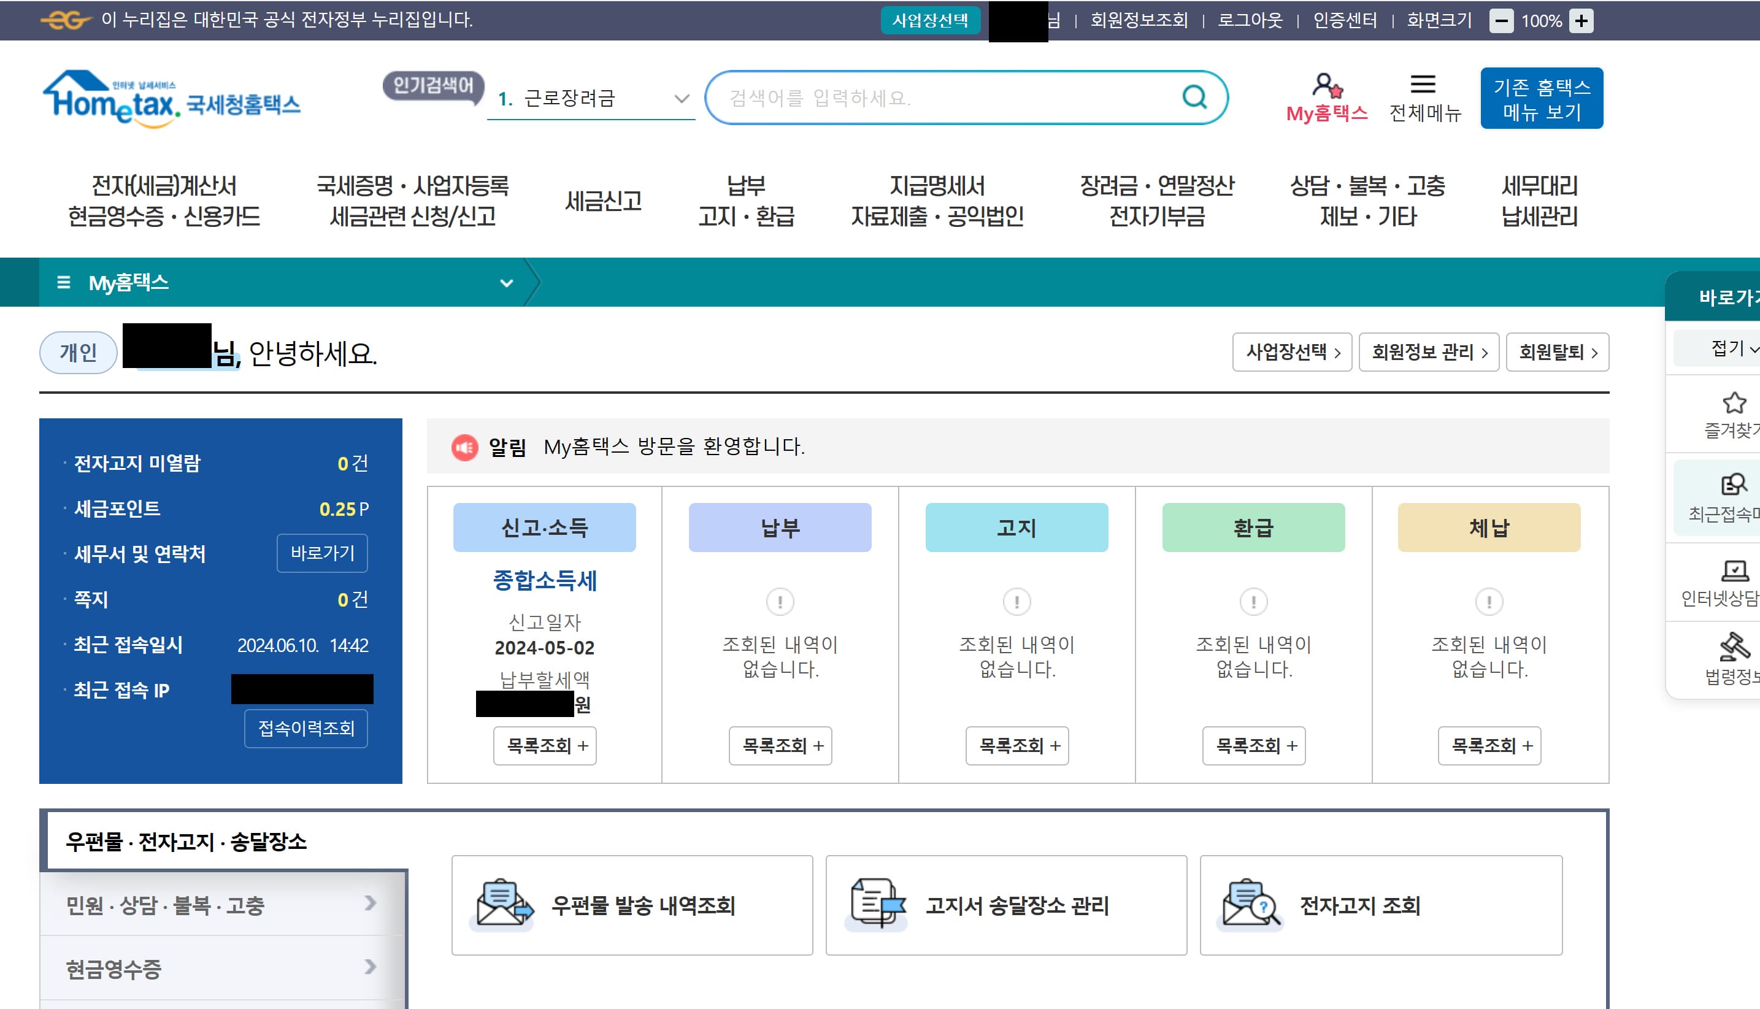The height and width of the screenshot is (1009, 1760).
Task: Increase screen size with the plus control
Action: pos(1581,21)
